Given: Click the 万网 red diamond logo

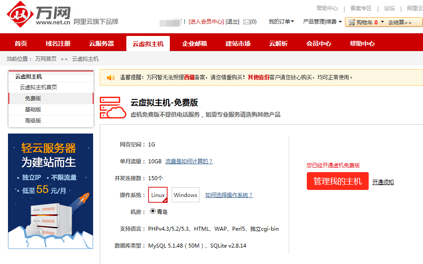Looking at the screenshot, I should click(x=20, y=14).
